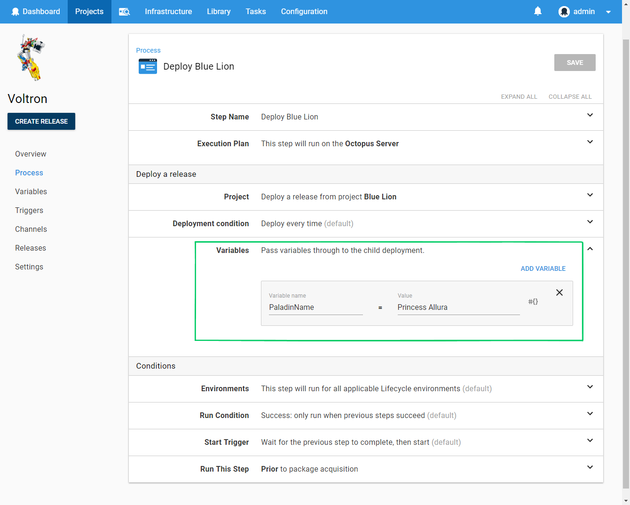
Task: Switch to the Projects tab
Action: [x=89, y=11]
